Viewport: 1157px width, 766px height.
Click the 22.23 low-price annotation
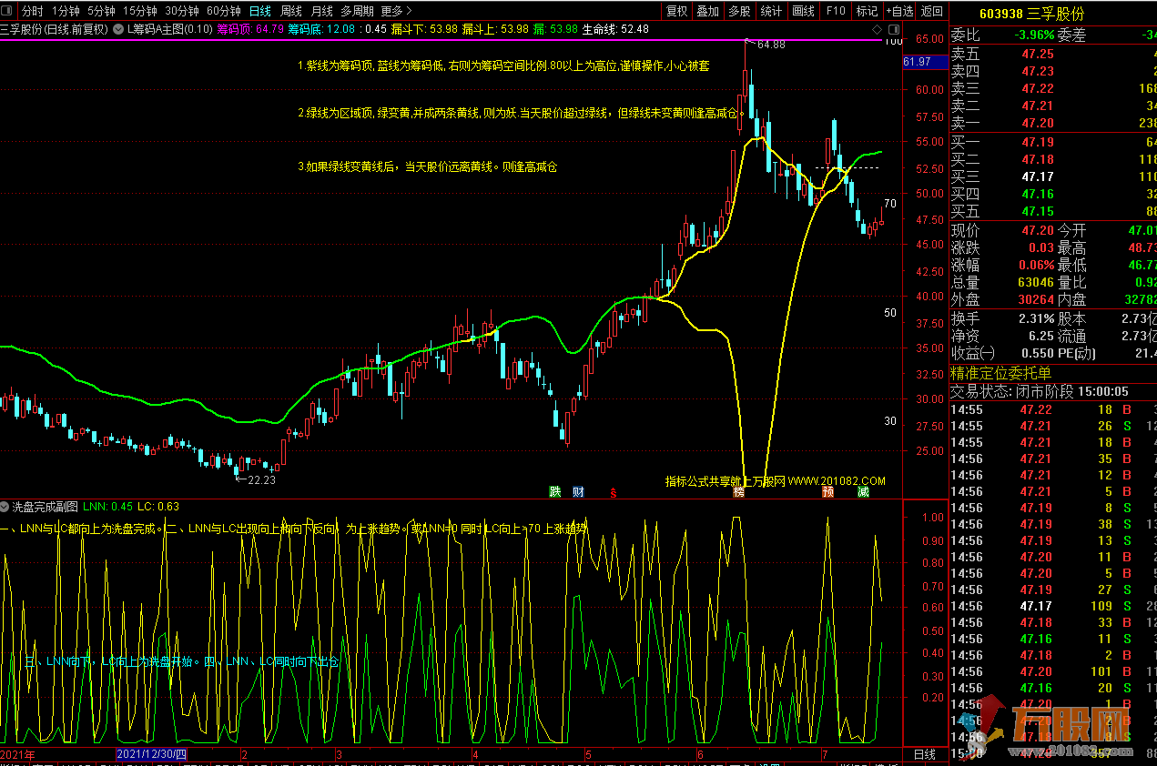[261, 480]
